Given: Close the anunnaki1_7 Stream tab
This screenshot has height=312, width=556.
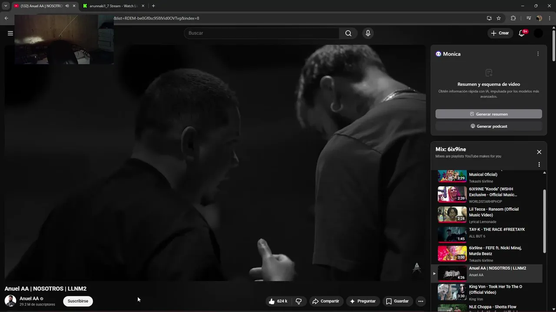Looking at the screenshot, I should click(142, 6).
